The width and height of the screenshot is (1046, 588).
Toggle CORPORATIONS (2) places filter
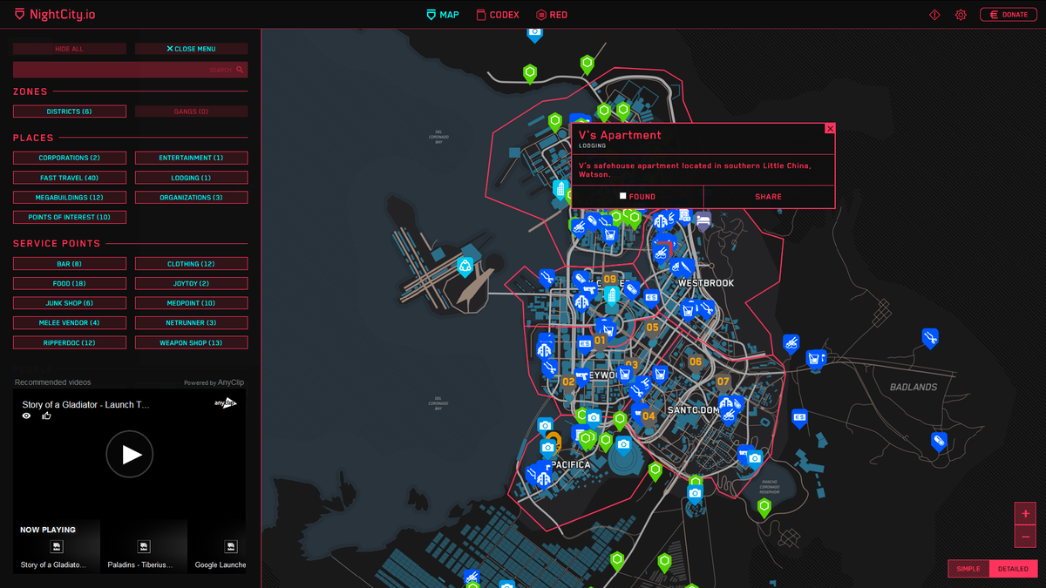click(x=70, y=158)
